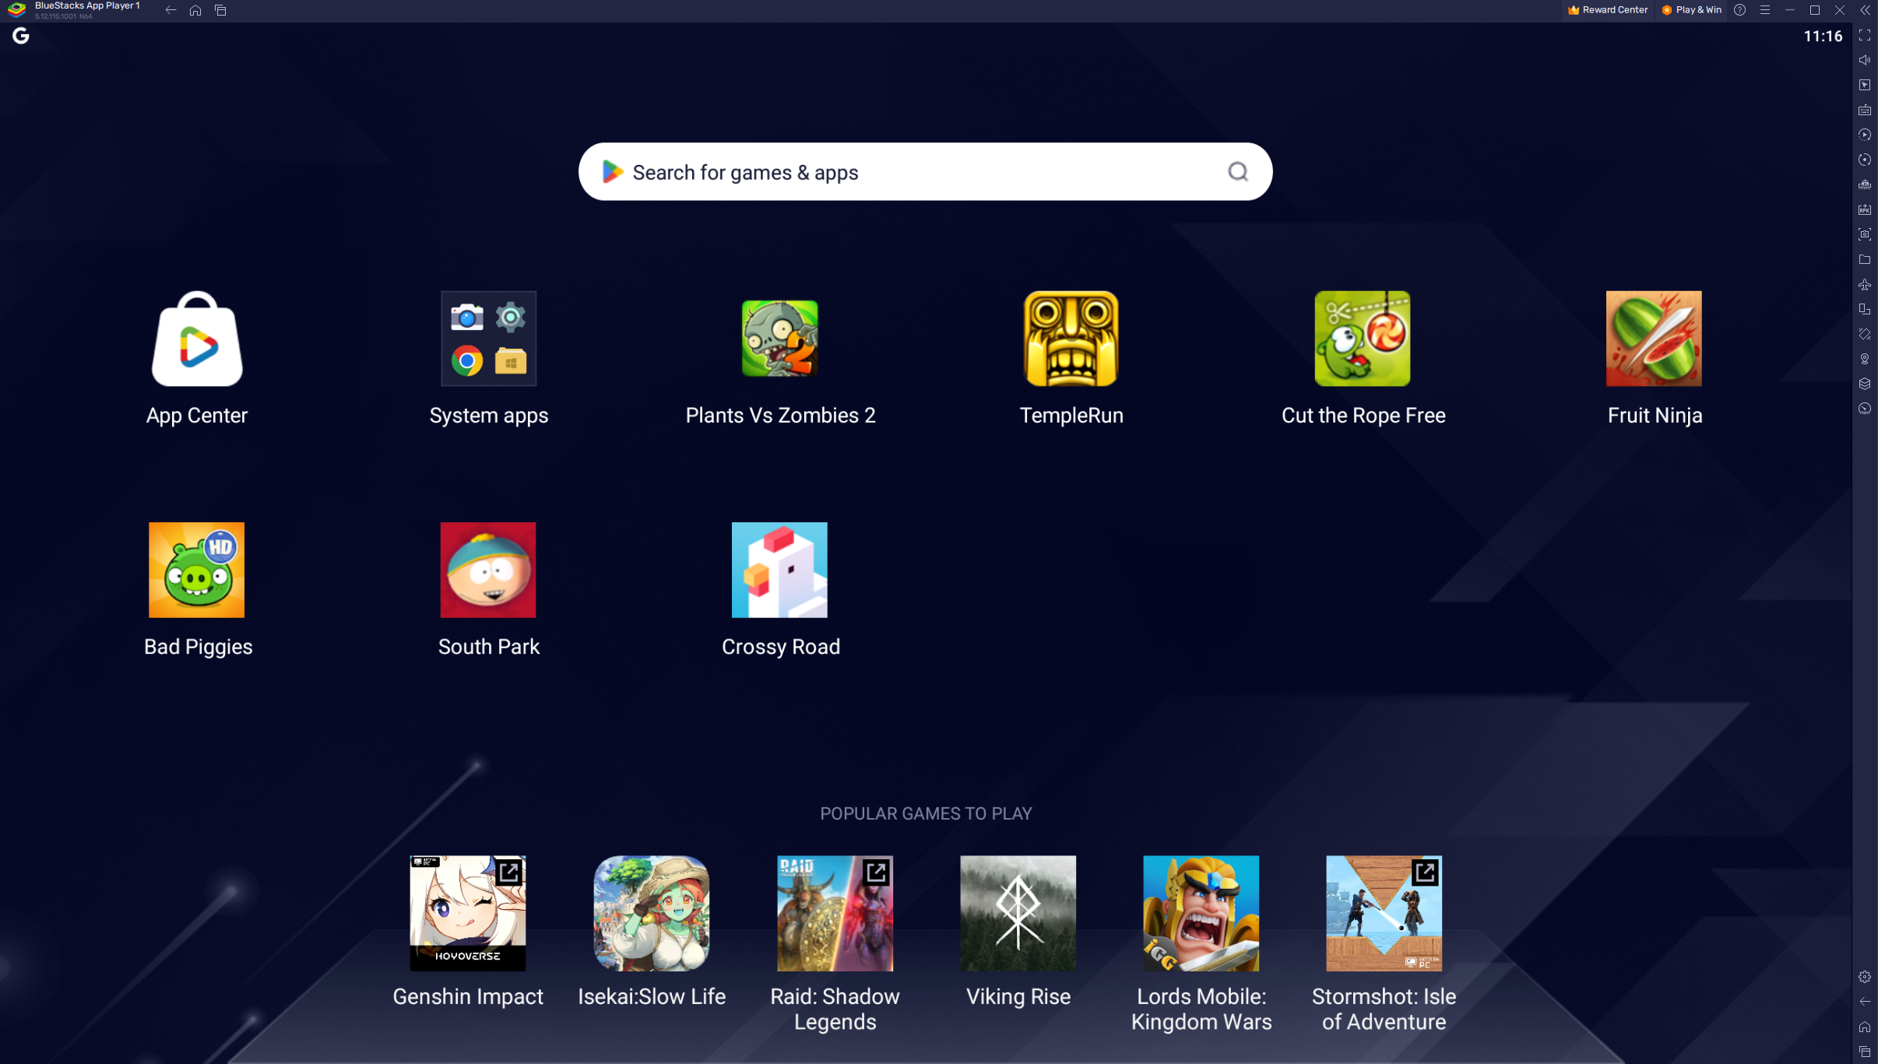Viewport: 1878px width, 1064px height.
Task: Mute volume via sidebar speaker icon
Action: pos(1865,60)
